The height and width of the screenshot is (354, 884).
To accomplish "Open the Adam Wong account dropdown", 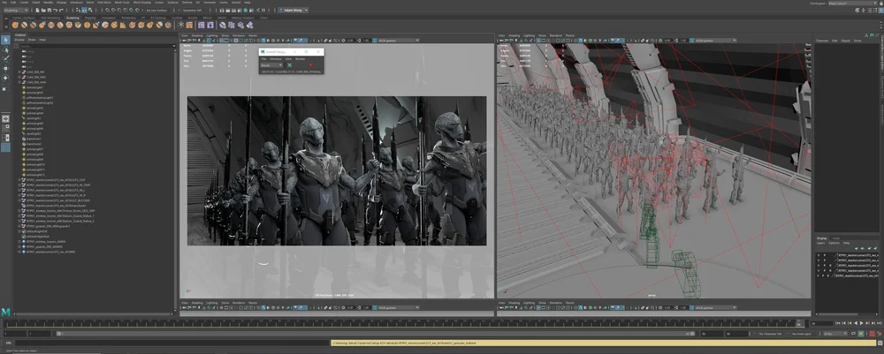I will [293, 10].
